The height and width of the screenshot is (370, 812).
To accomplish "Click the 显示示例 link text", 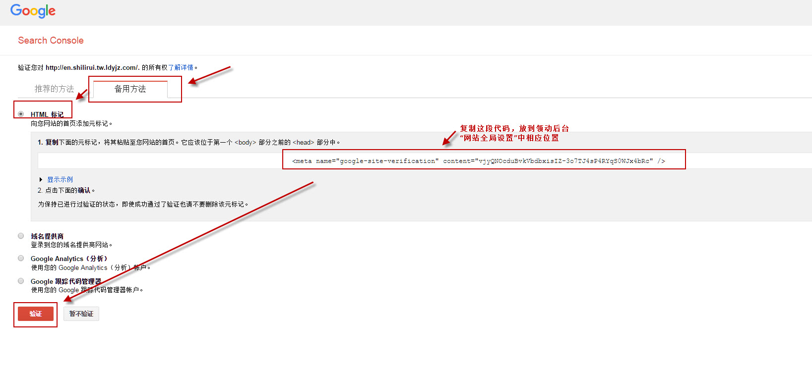I will tap(60, 180).
